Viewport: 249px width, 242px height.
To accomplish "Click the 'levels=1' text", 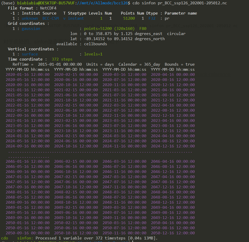I will (x=93, y=54).
